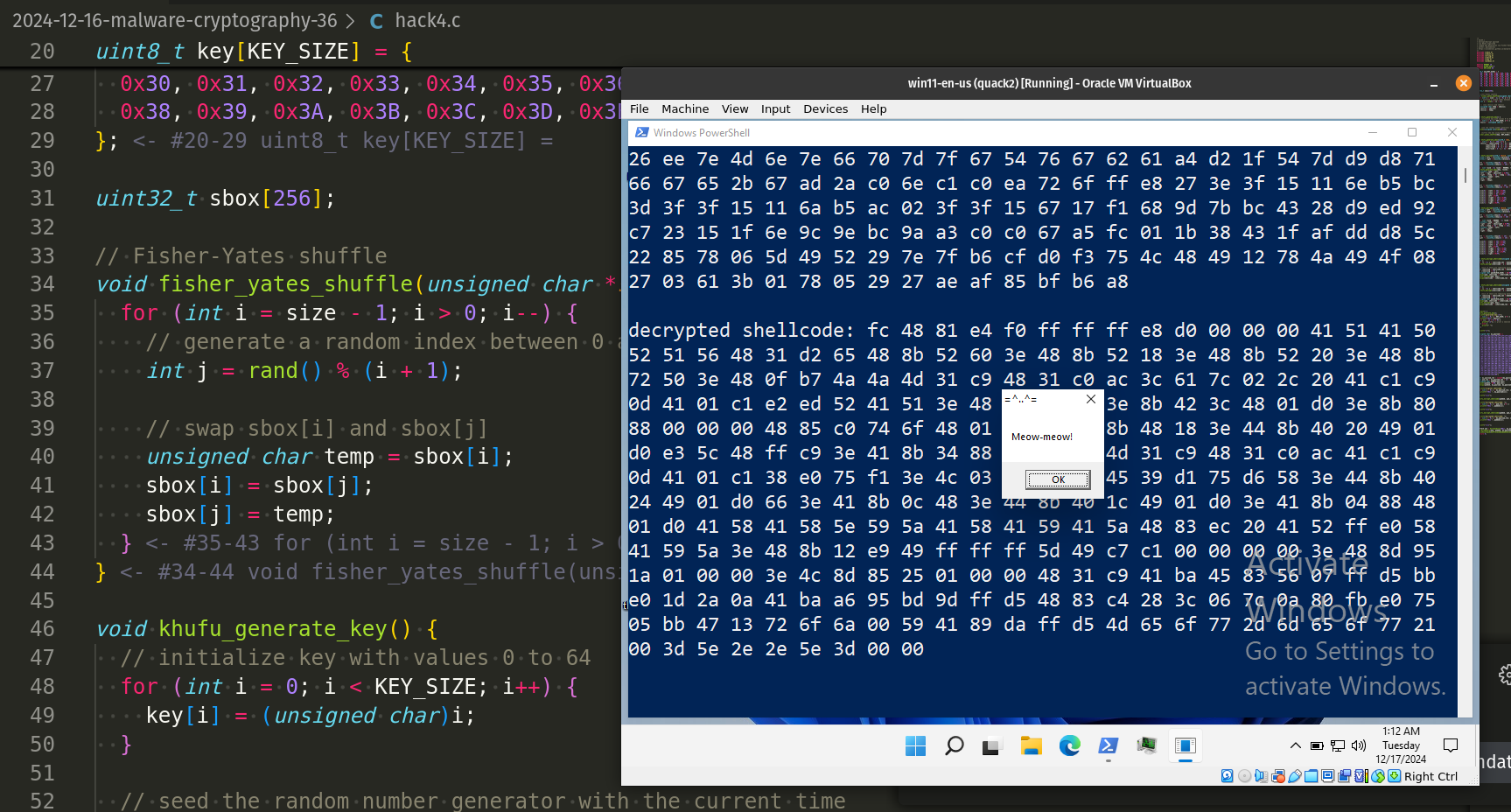Click the VirtualBox display settings indicator

(1327, 776)
